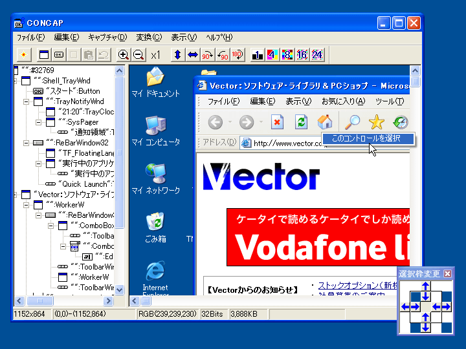Open the ファイル(F) menu in CONCAP

coord(30,37)
